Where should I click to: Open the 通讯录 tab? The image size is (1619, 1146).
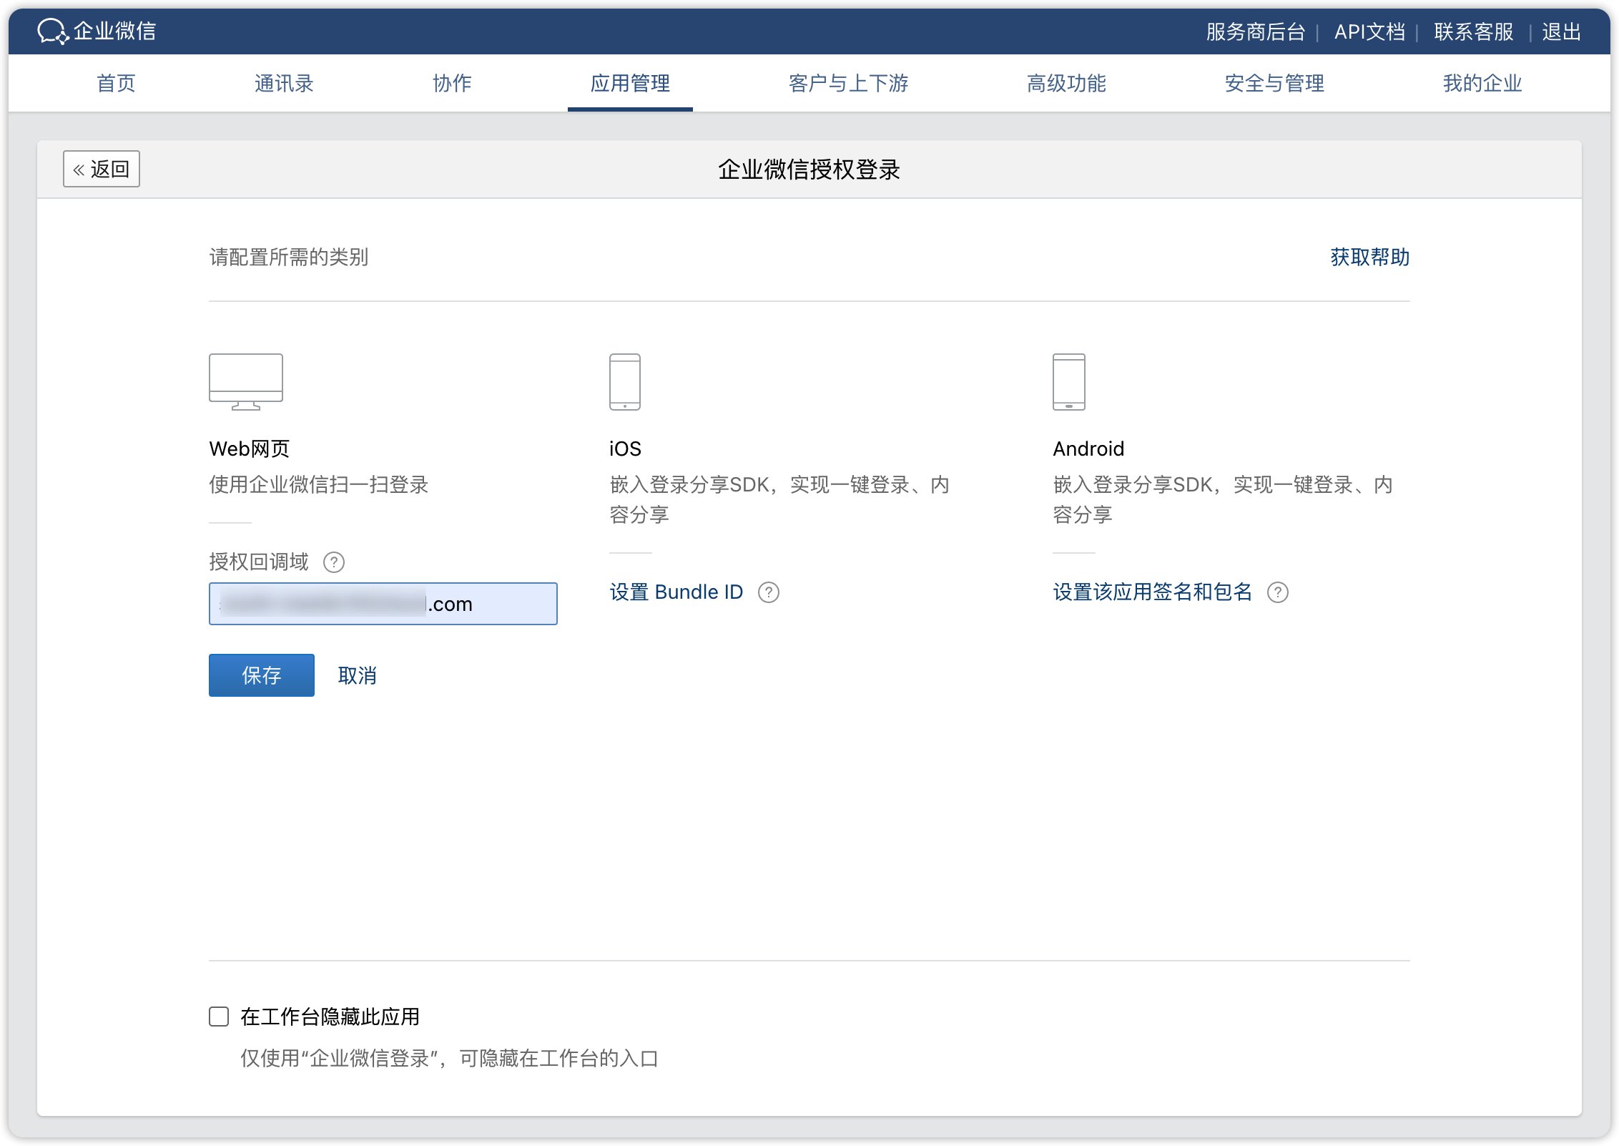click(284, 83)
